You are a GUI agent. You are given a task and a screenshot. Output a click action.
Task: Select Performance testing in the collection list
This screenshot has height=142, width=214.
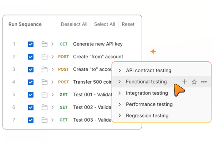click(149, 104)
